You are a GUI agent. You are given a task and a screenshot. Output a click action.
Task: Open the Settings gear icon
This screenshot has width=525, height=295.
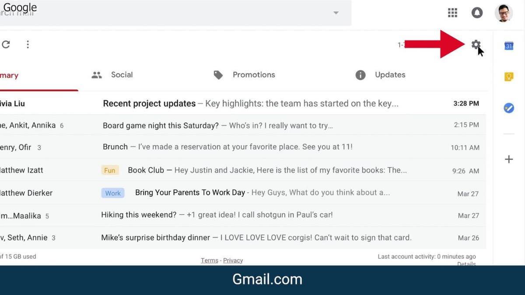(x=476, y=44)
